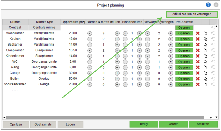Increase window count for Woonkamer
The height and width of the screenshot is (131, 221).
[x=117, y=33]
